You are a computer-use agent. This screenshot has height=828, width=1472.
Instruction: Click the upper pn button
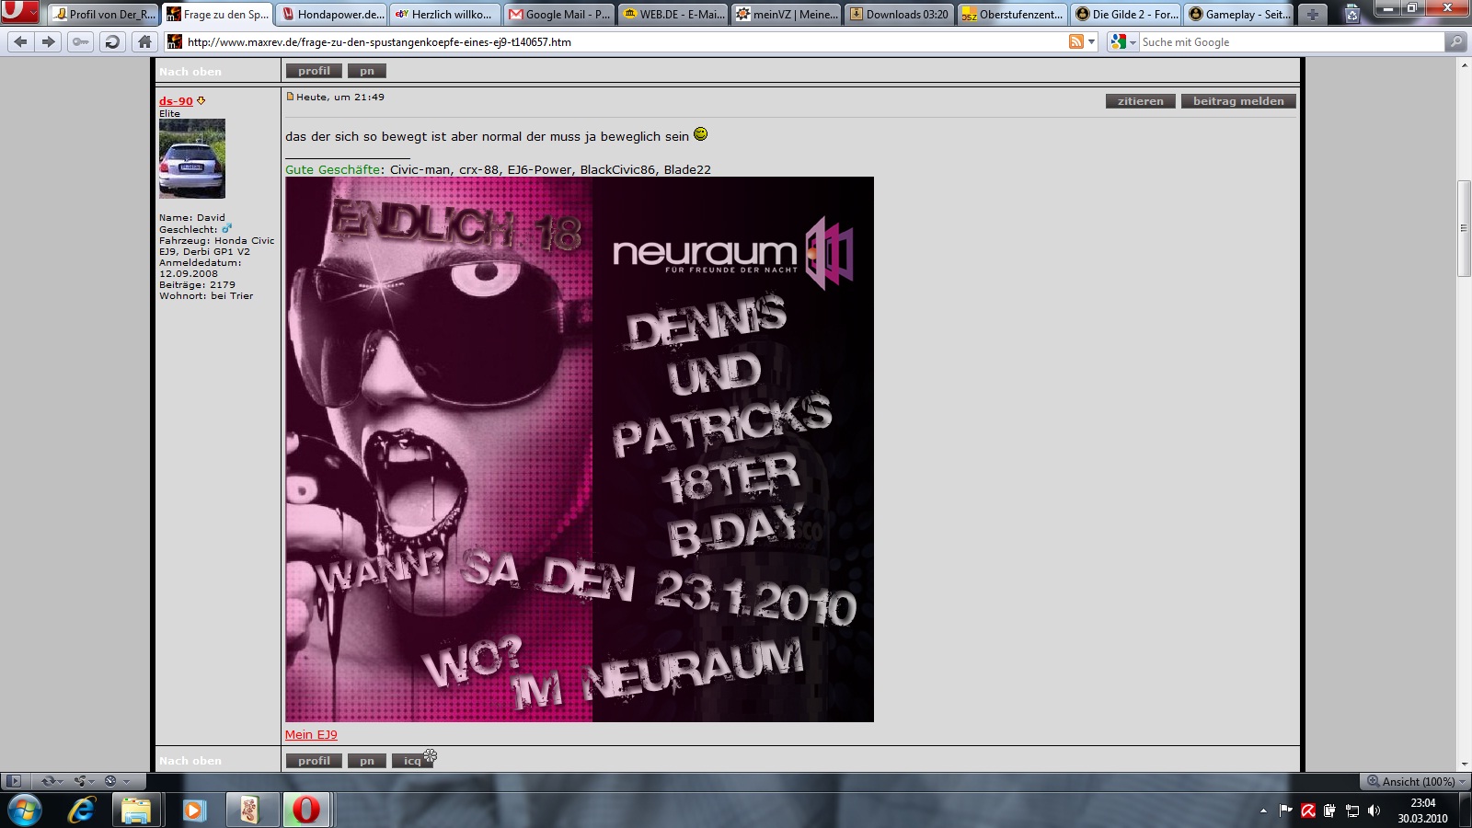[x=367, y=71]
